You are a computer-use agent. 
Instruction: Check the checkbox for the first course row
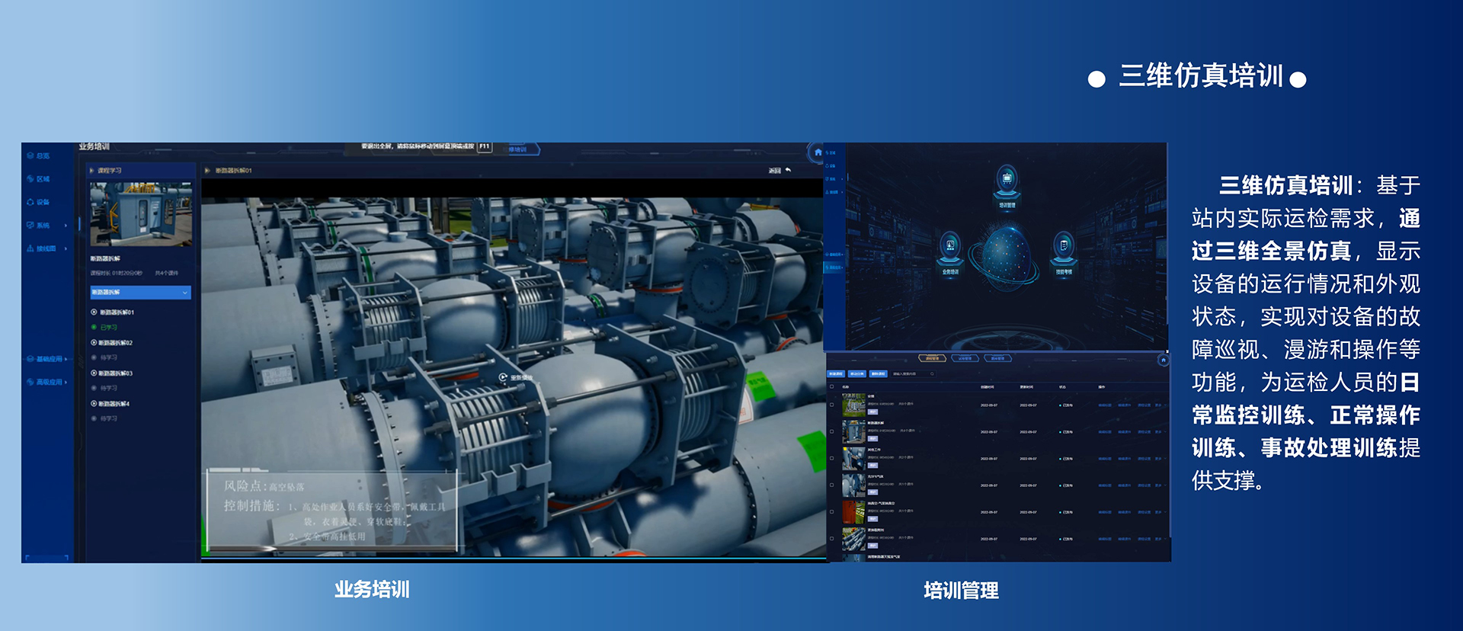click(832, 405)
